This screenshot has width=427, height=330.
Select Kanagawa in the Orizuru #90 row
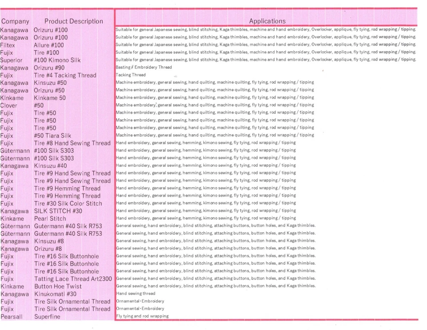[x=14, y=68]
